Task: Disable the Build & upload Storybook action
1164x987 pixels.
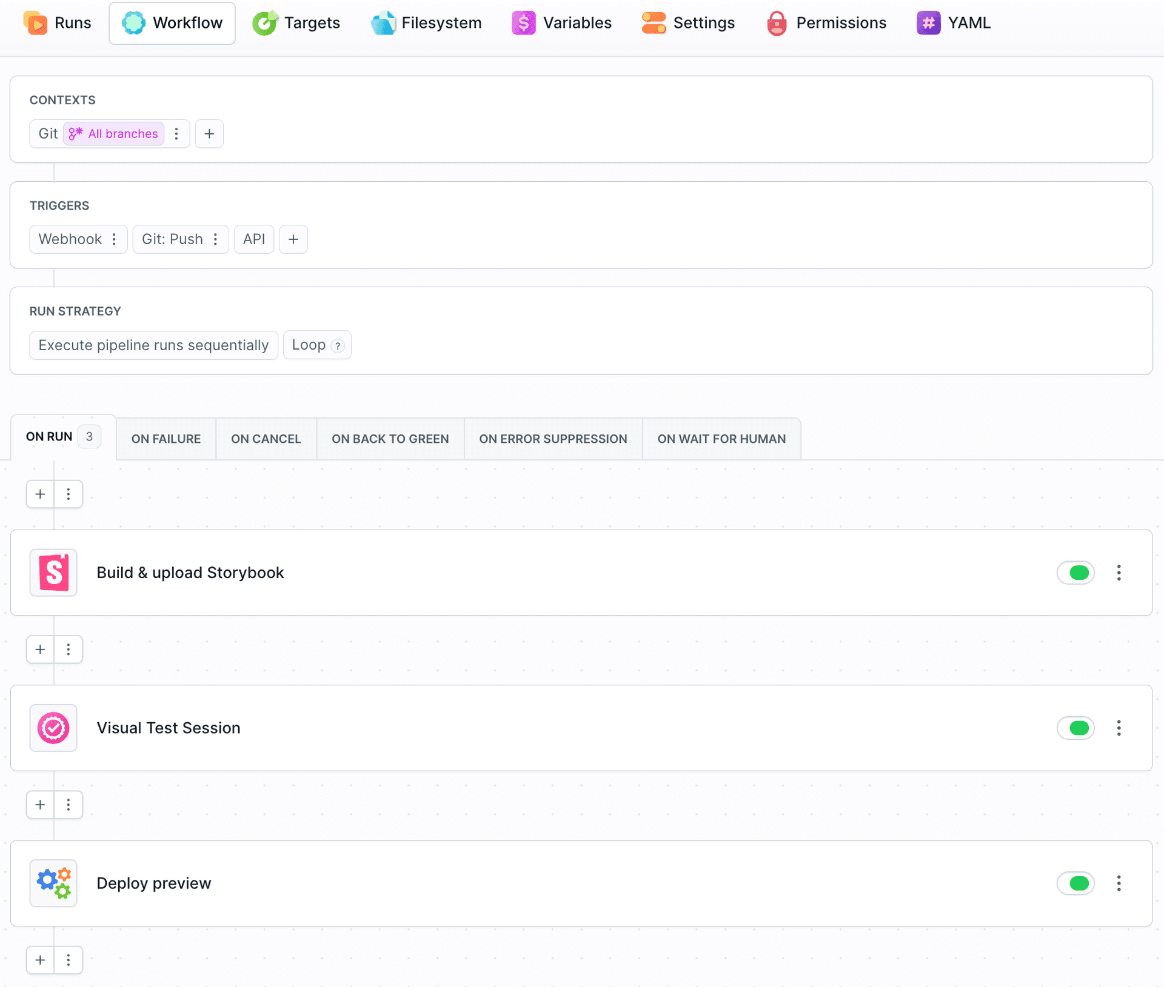Action: point(1075,573)
